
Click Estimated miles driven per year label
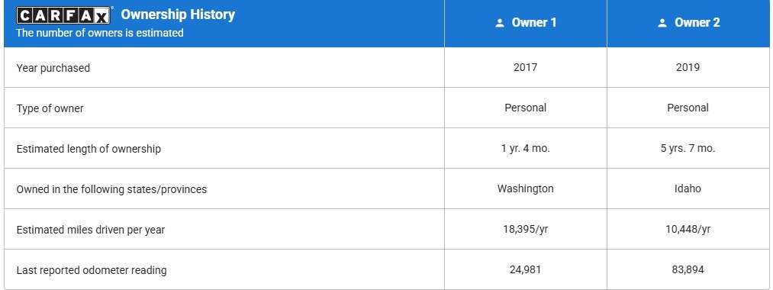pos(91,230)
